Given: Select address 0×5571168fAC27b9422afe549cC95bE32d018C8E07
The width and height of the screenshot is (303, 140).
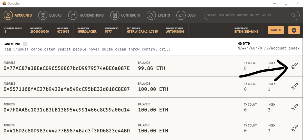Looking at the screenshot, I should (67, 89).
